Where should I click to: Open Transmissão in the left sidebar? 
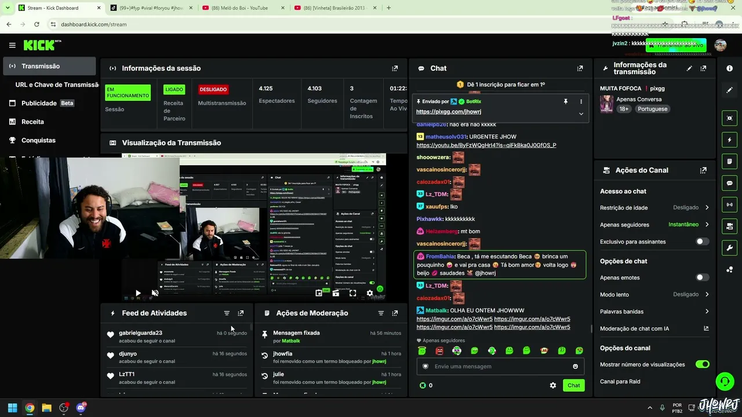coord(49,66)
